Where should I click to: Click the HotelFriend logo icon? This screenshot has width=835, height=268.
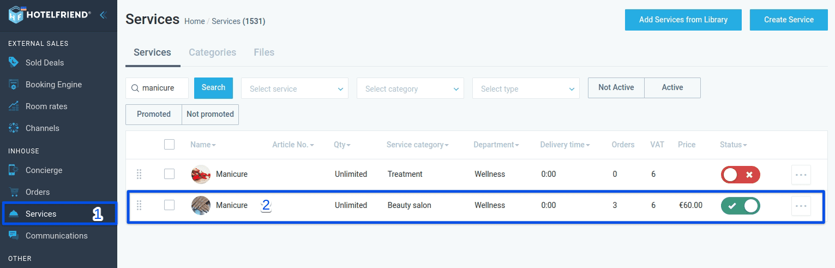(15, 15)
